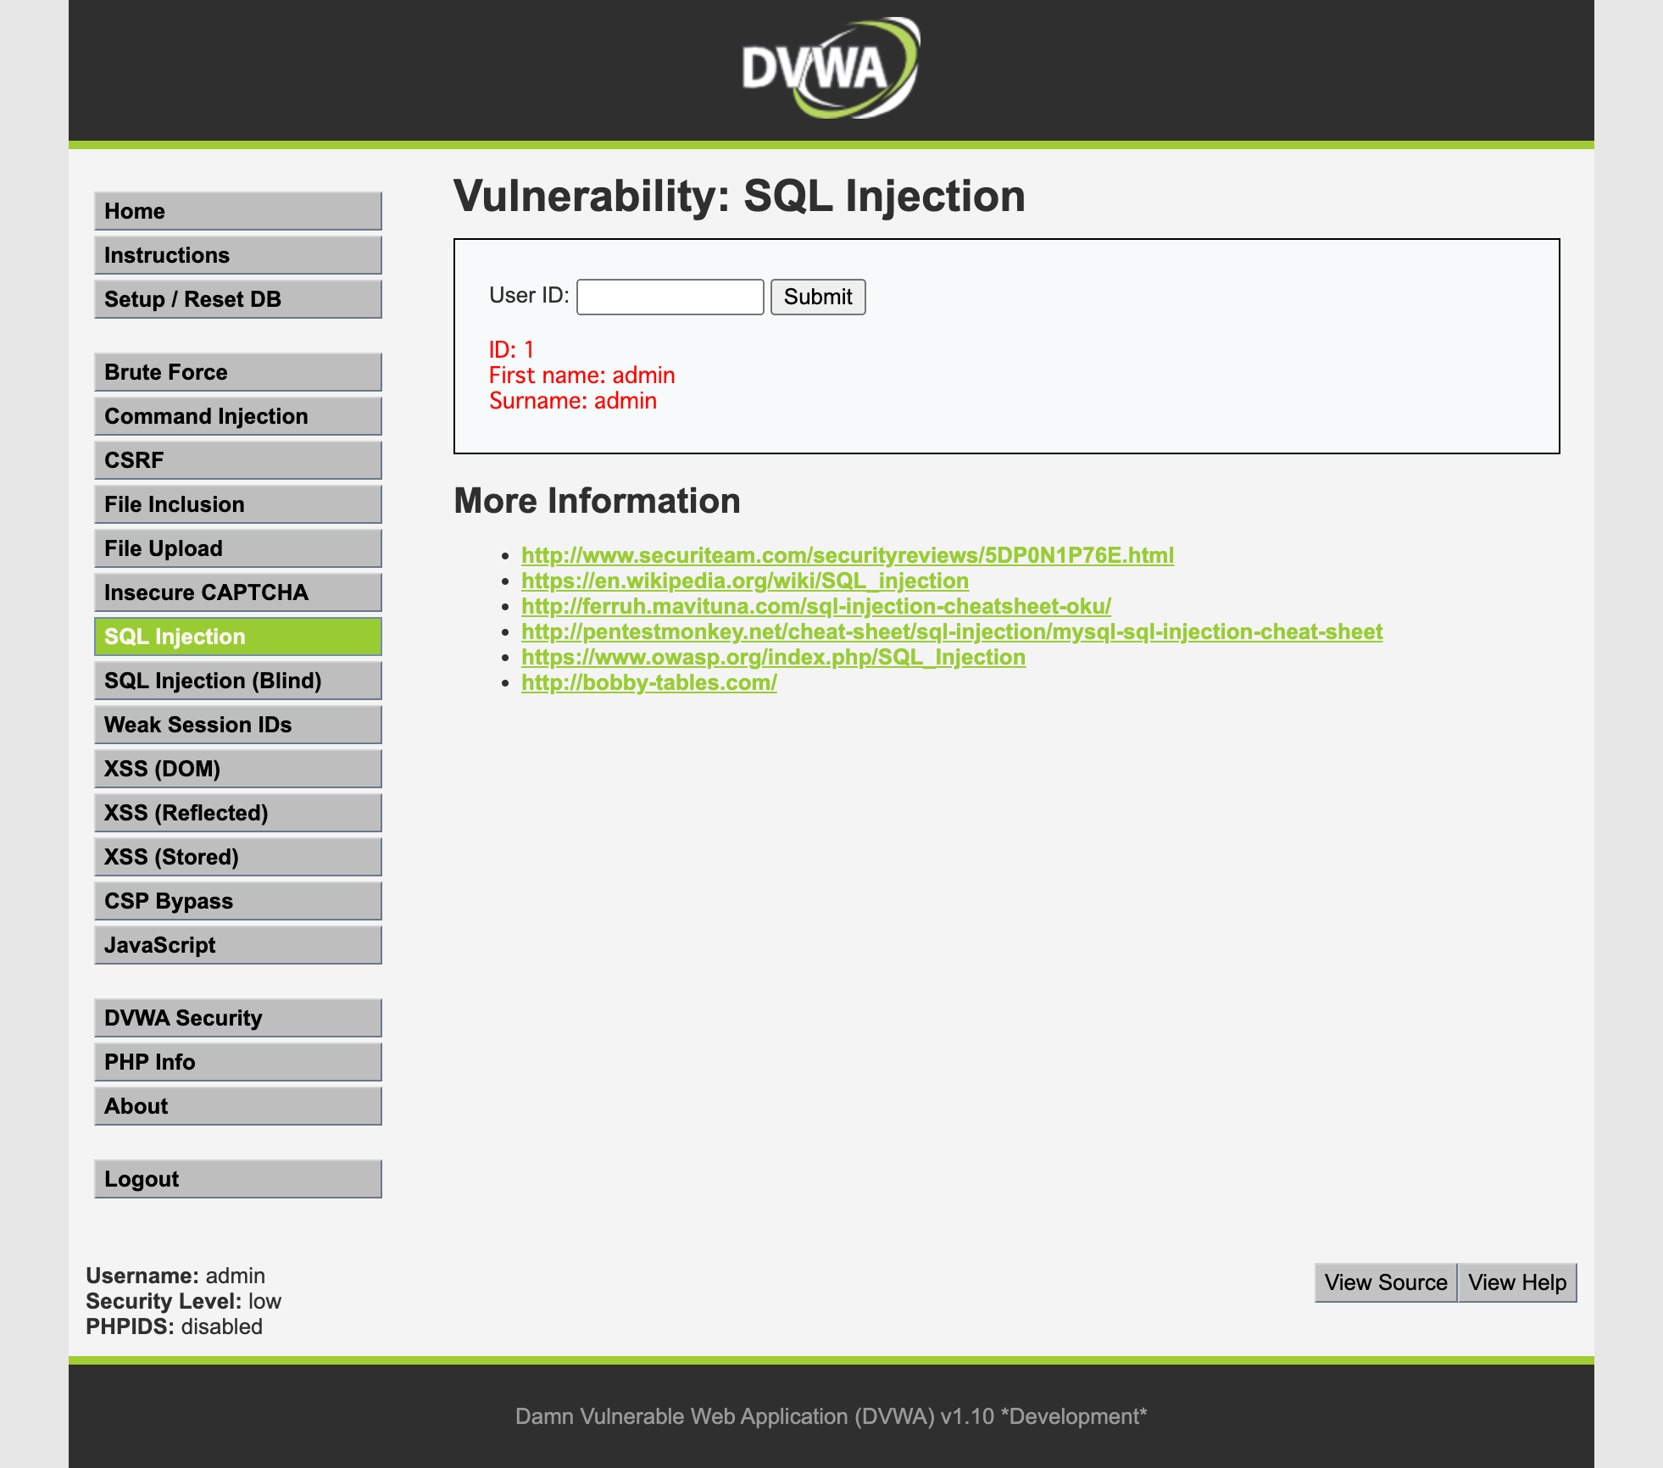Open the XSS (Stored) page

tap(238, 857)
